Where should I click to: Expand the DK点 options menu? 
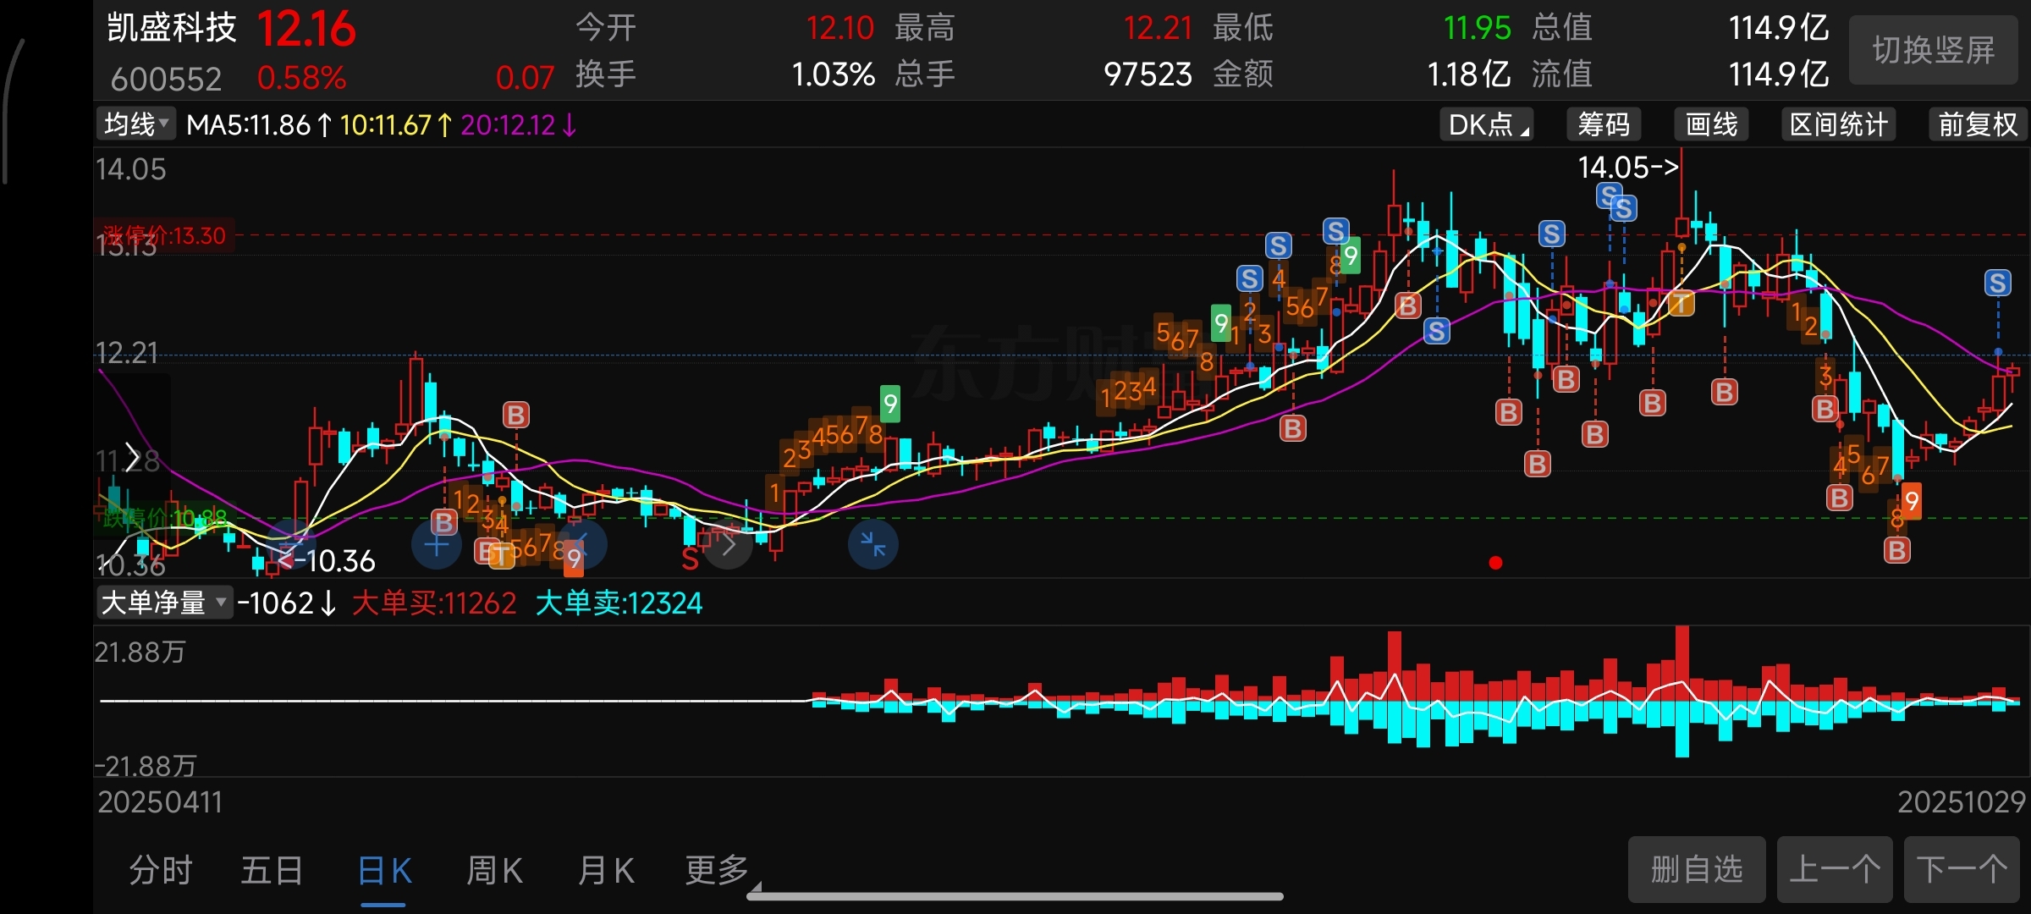tap(1488, 125)
